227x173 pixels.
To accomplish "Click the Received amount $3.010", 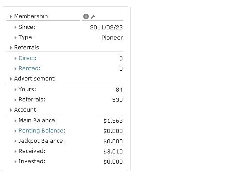I will pyautogui.click(x=113, y=152).
